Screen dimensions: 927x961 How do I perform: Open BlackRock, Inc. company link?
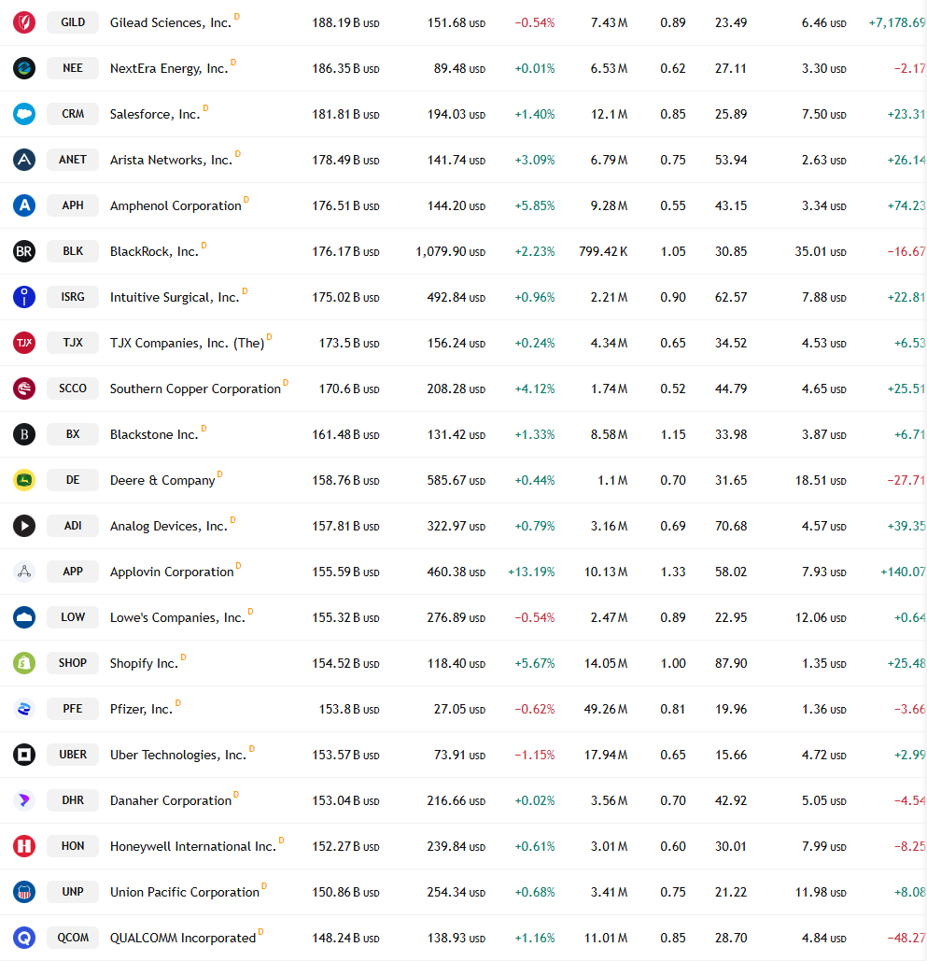(154, 252)
